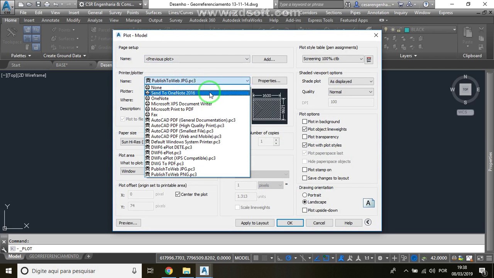Click the printer Properties... button
The image size is (494, 278).
point(269,81)
